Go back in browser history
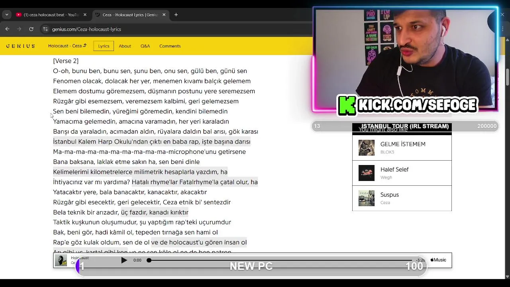Image resolution: width=510 pixels, height=287 pixels. [x=7, y=29]
